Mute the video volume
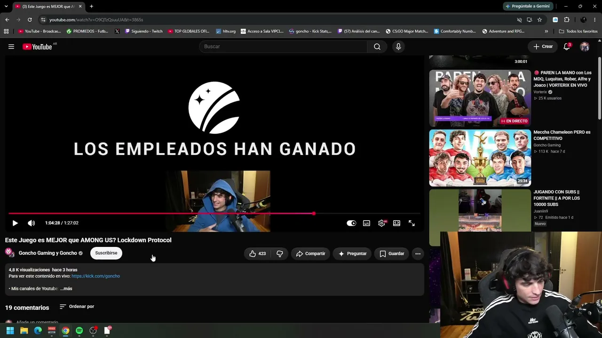 click(x=31, y=223)
